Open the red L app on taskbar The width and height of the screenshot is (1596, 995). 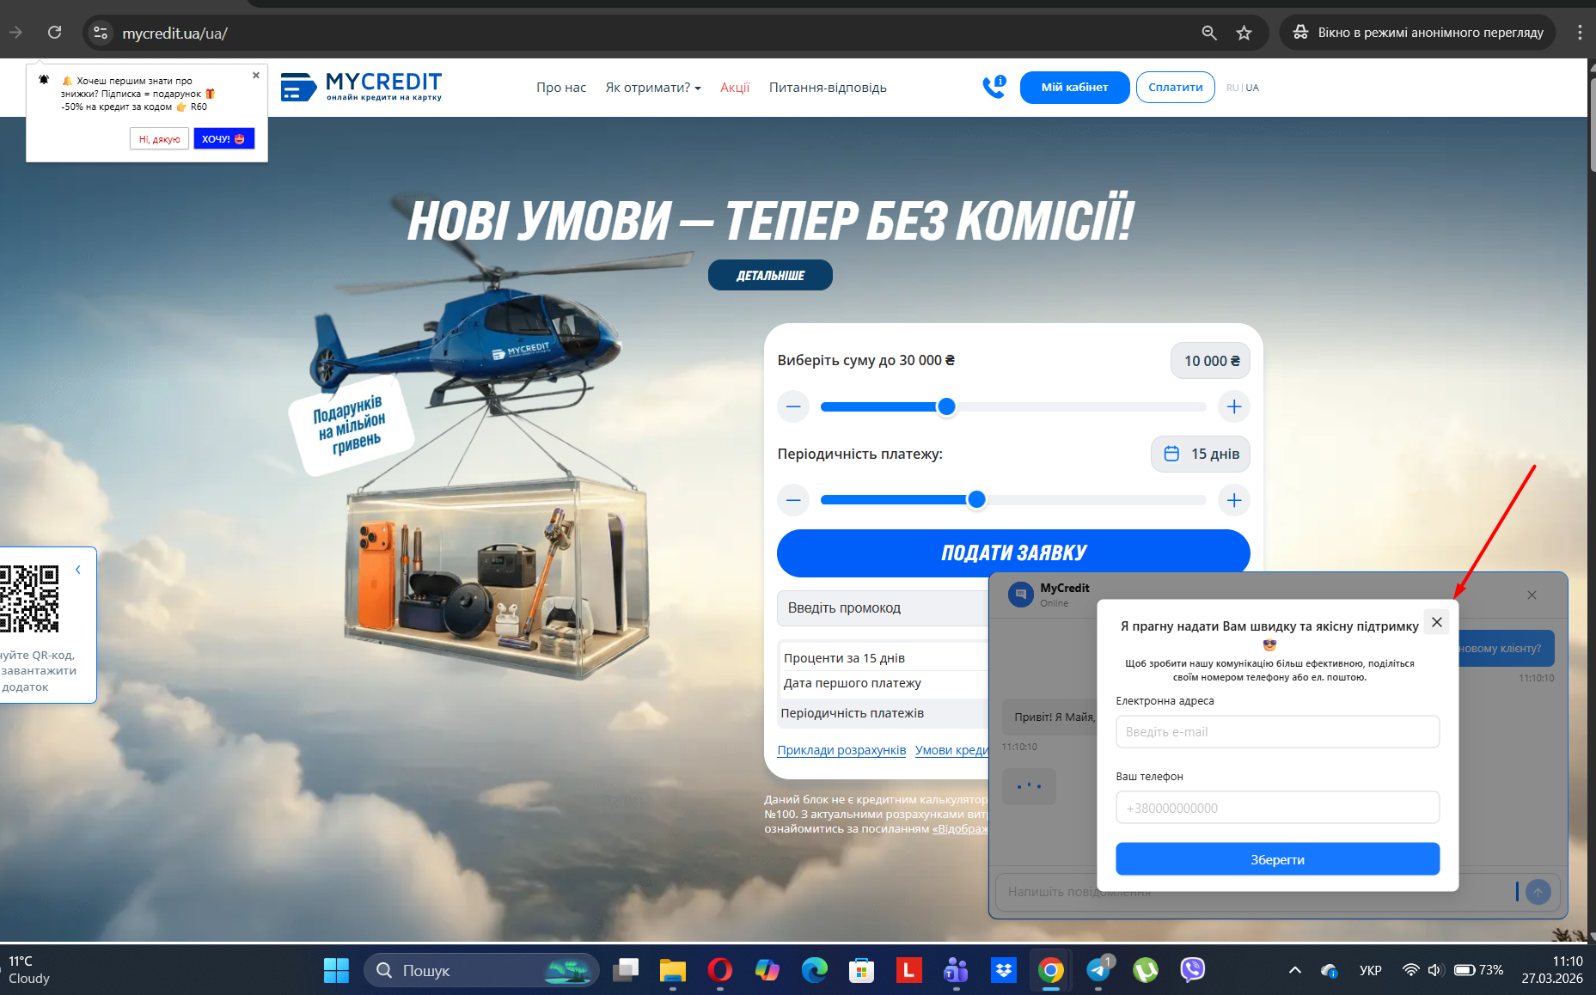(908, 970)
